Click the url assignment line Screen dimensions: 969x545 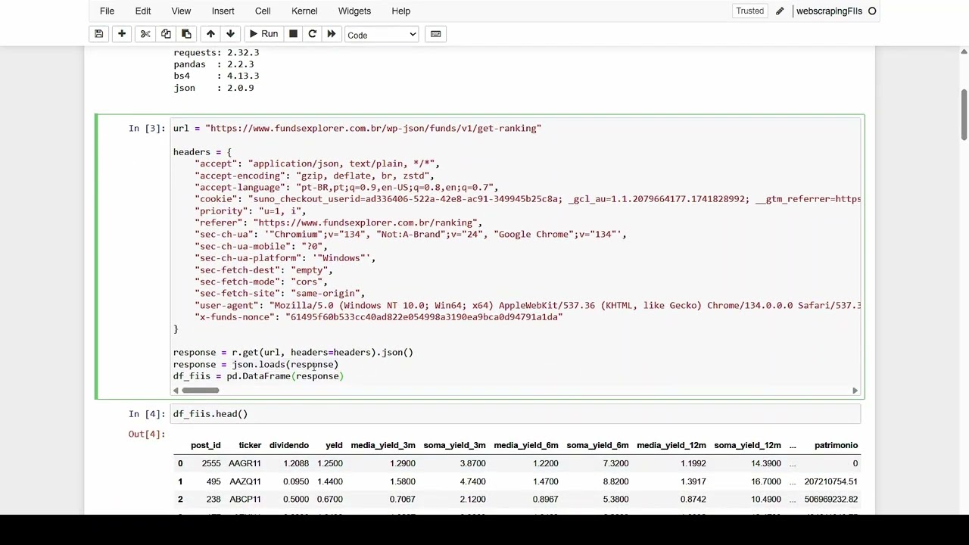click(x=357, y=128)
